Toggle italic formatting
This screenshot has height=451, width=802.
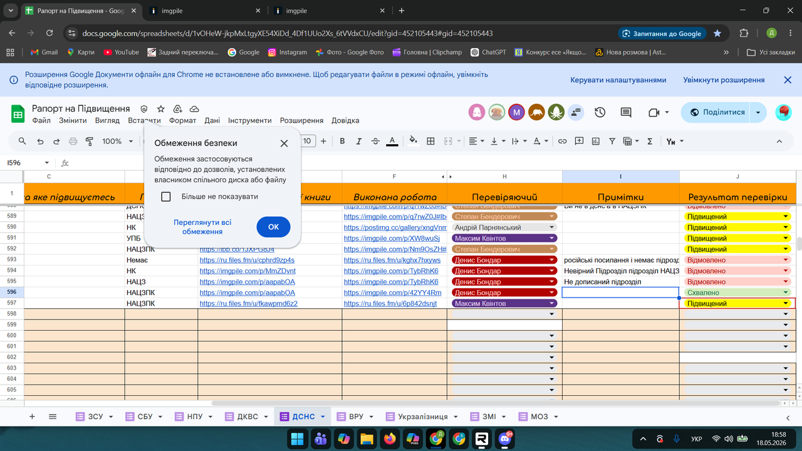358,142
